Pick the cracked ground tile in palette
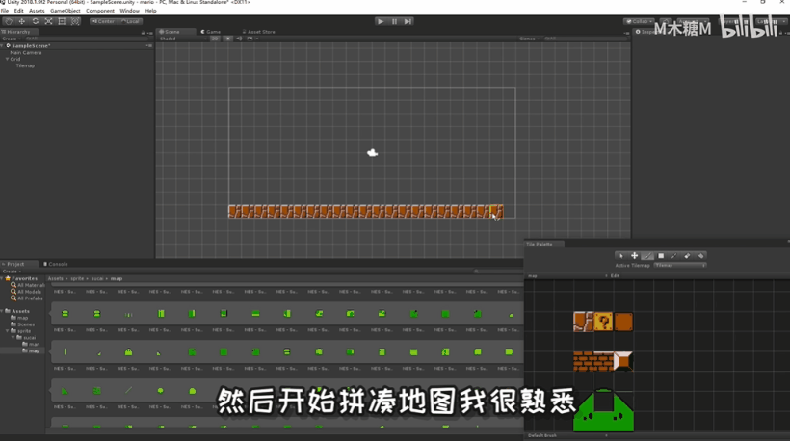The width and height of the screenshot is (790, 441). [584, 322]
